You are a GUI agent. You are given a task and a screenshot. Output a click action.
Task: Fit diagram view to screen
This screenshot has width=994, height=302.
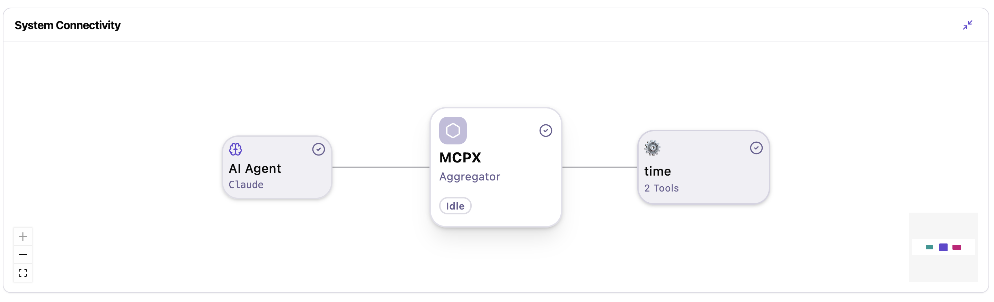click(x=23, y=273)
